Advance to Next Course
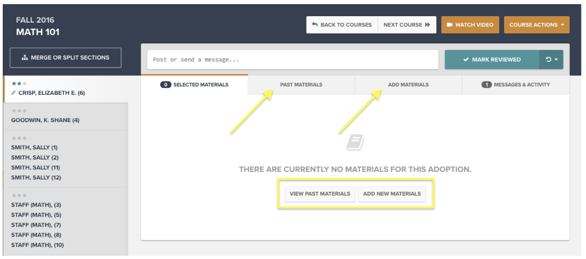This screenshot has height=259, width=586. pos(407,25)
